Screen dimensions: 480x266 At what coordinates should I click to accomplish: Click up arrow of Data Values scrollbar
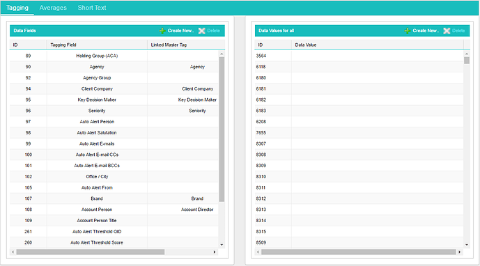coord(467,54)
